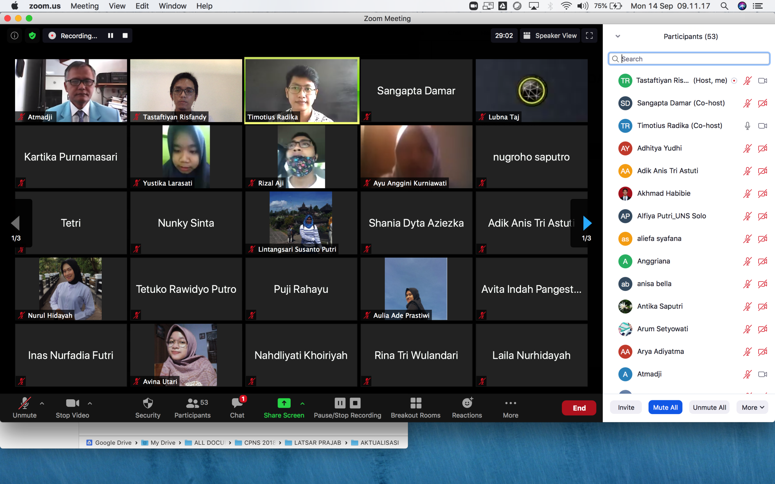Image resolution: width=775 pixels, height=484 pixels.
Task: Mute Timotius Radika's active microphone in list
Action: (747, 126)
